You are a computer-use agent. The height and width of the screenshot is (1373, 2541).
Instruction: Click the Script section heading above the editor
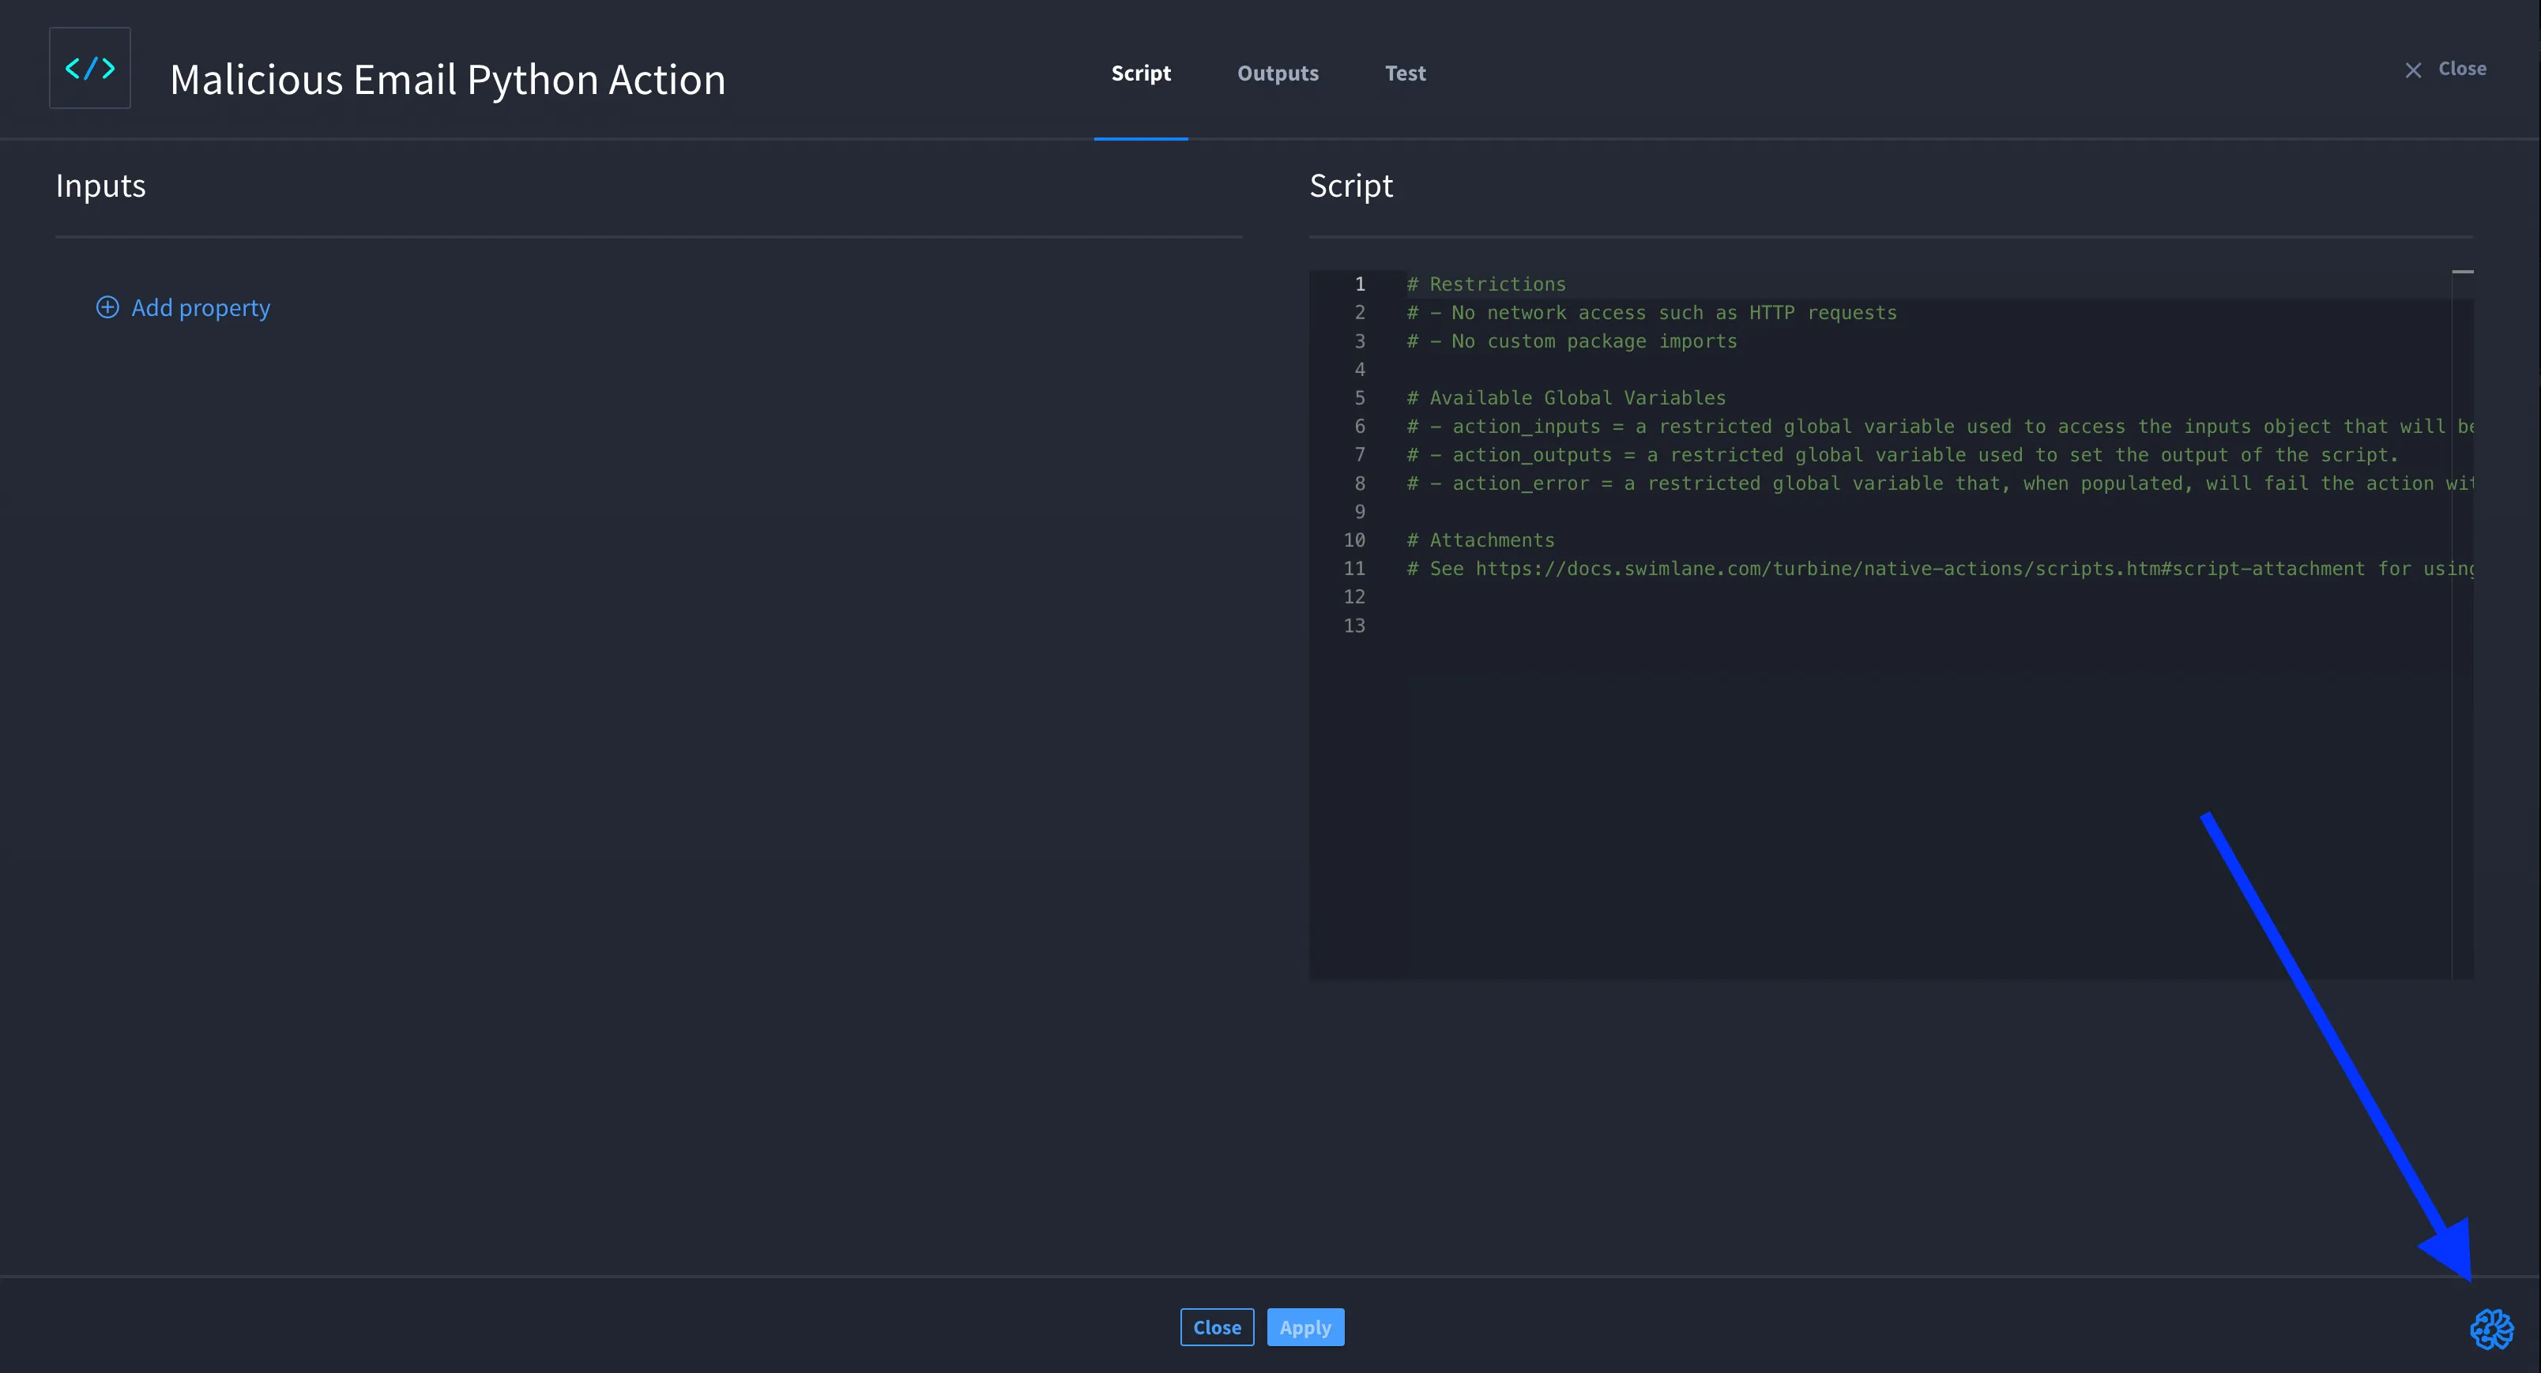(x=1350, y=186)
